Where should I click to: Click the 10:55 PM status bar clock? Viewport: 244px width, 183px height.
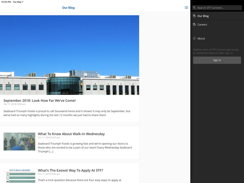click(x=6, y=2)
